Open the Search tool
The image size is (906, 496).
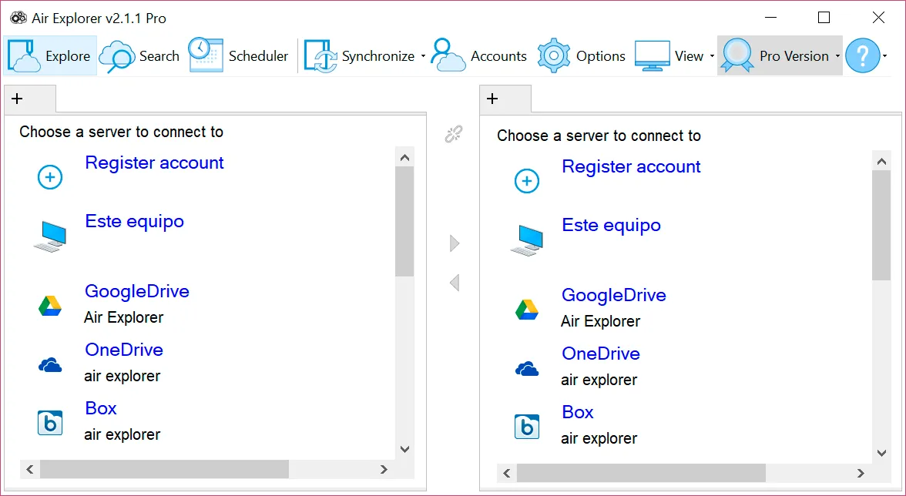point(139,55)
